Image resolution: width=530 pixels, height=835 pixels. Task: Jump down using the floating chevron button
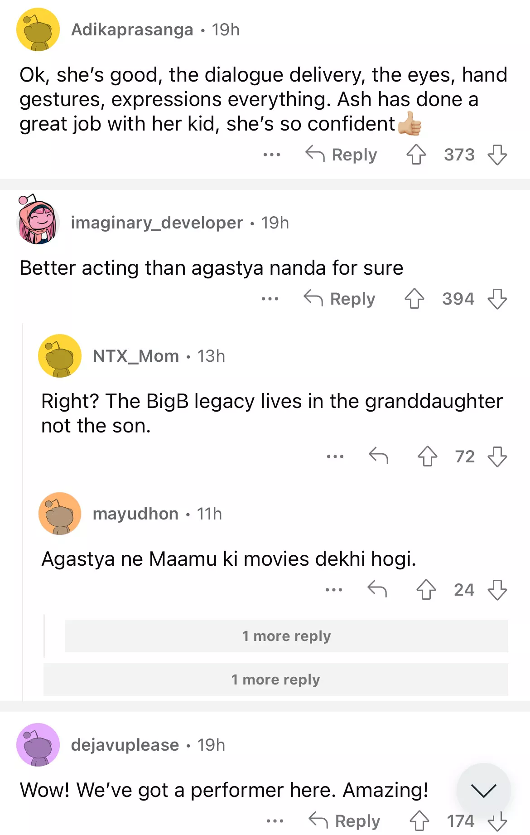[483, 790]
